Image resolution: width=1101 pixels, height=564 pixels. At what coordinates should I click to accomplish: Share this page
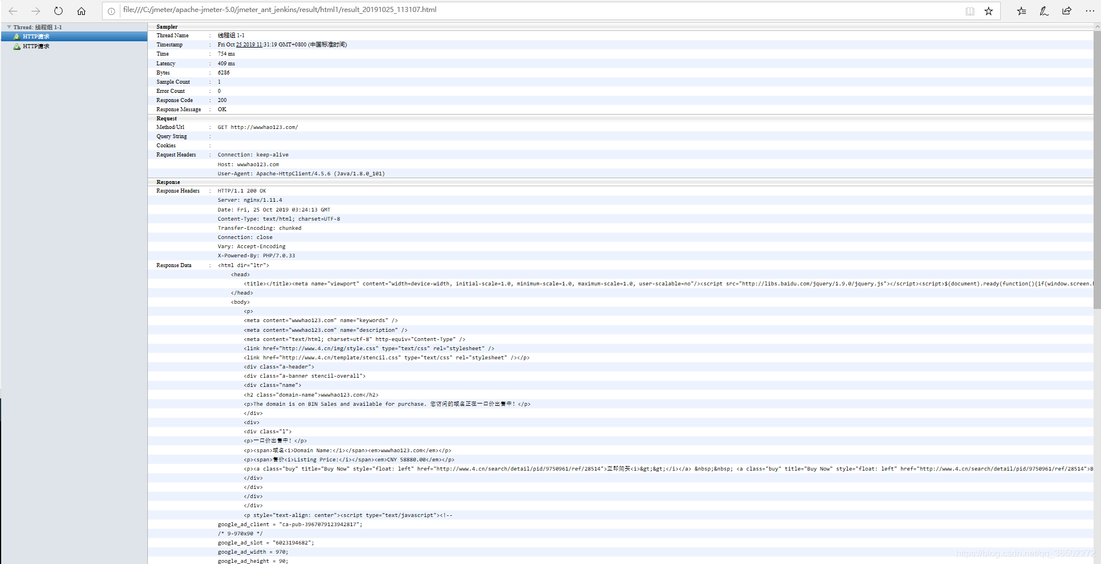(1067, 11)
